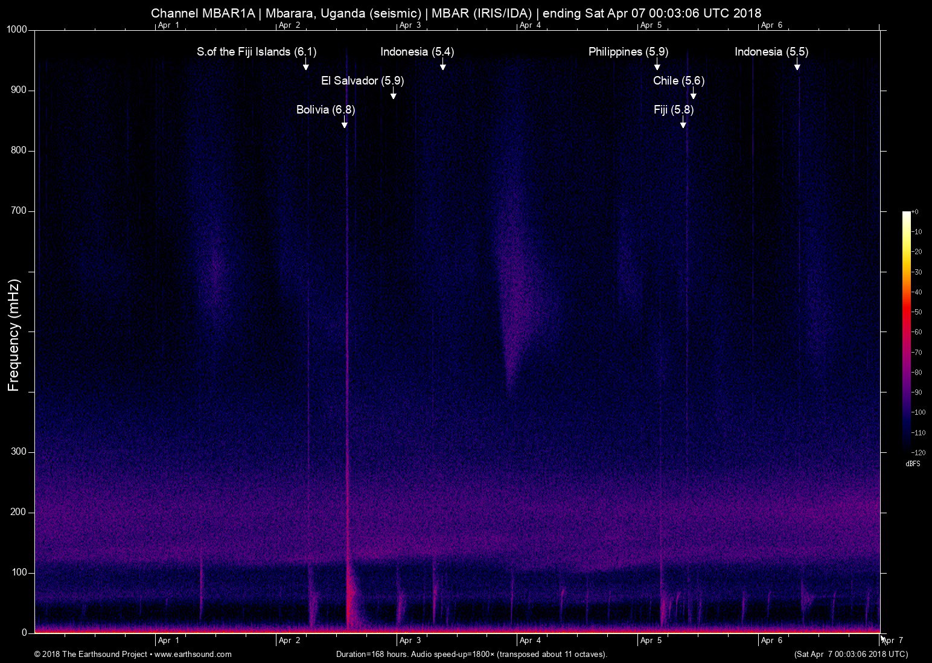
Task: Click the El Salvador (5.9) label
Action: 362,81
